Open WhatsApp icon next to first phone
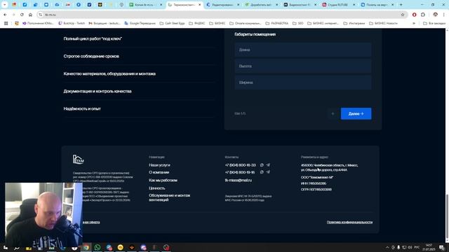Screen dimensions: 449x252 262,165
